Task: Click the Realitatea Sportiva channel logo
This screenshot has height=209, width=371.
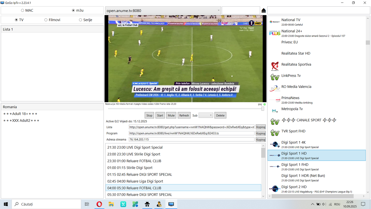Action: [x=274, y=66]
